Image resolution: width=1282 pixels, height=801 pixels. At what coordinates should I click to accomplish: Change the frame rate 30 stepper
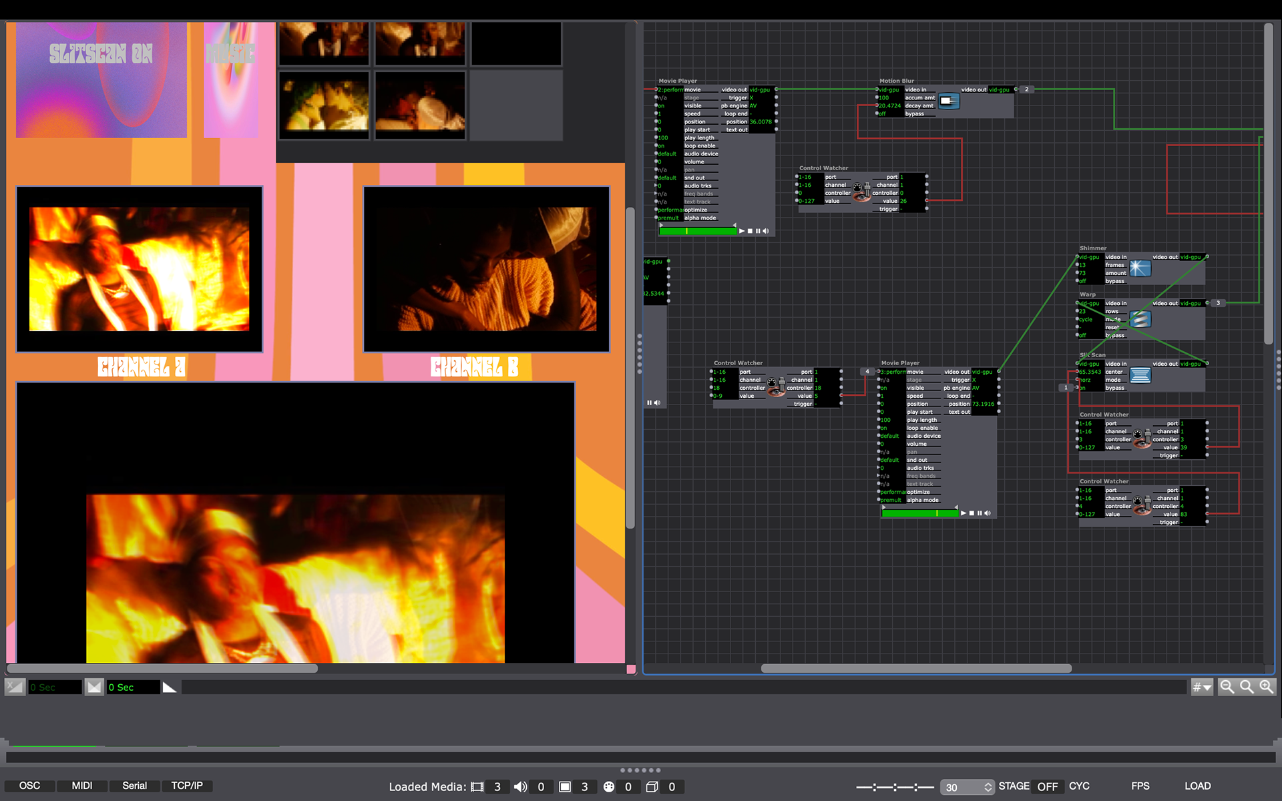[x=988, y=787]
